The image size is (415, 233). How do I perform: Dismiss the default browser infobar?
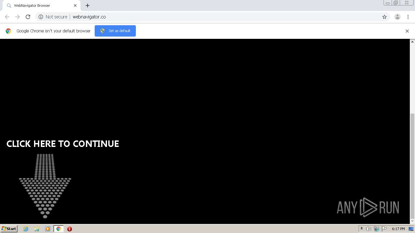tap(407, 31)
